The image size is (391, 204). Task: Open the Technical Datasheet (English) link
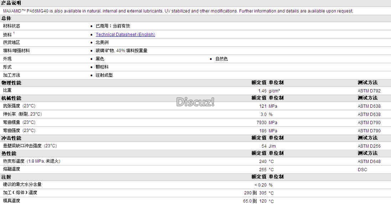click(125, 34)
